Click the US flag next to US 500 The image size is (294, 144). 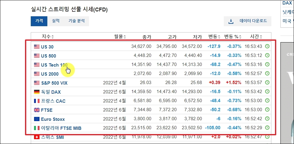[x=37, y=56]
